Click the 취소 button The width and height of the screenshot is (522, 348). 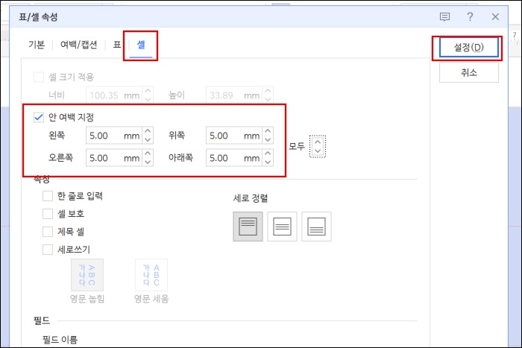coord(469,72)
